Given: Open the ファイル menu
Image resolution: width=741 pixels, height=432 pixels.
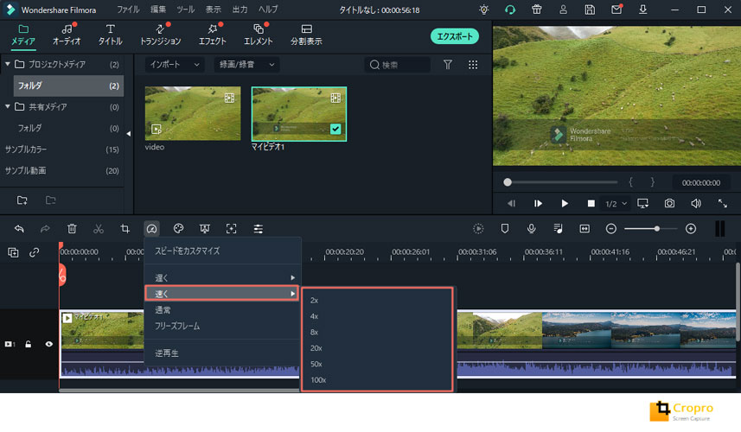Looking at the screenshot, I should (128, 10).
